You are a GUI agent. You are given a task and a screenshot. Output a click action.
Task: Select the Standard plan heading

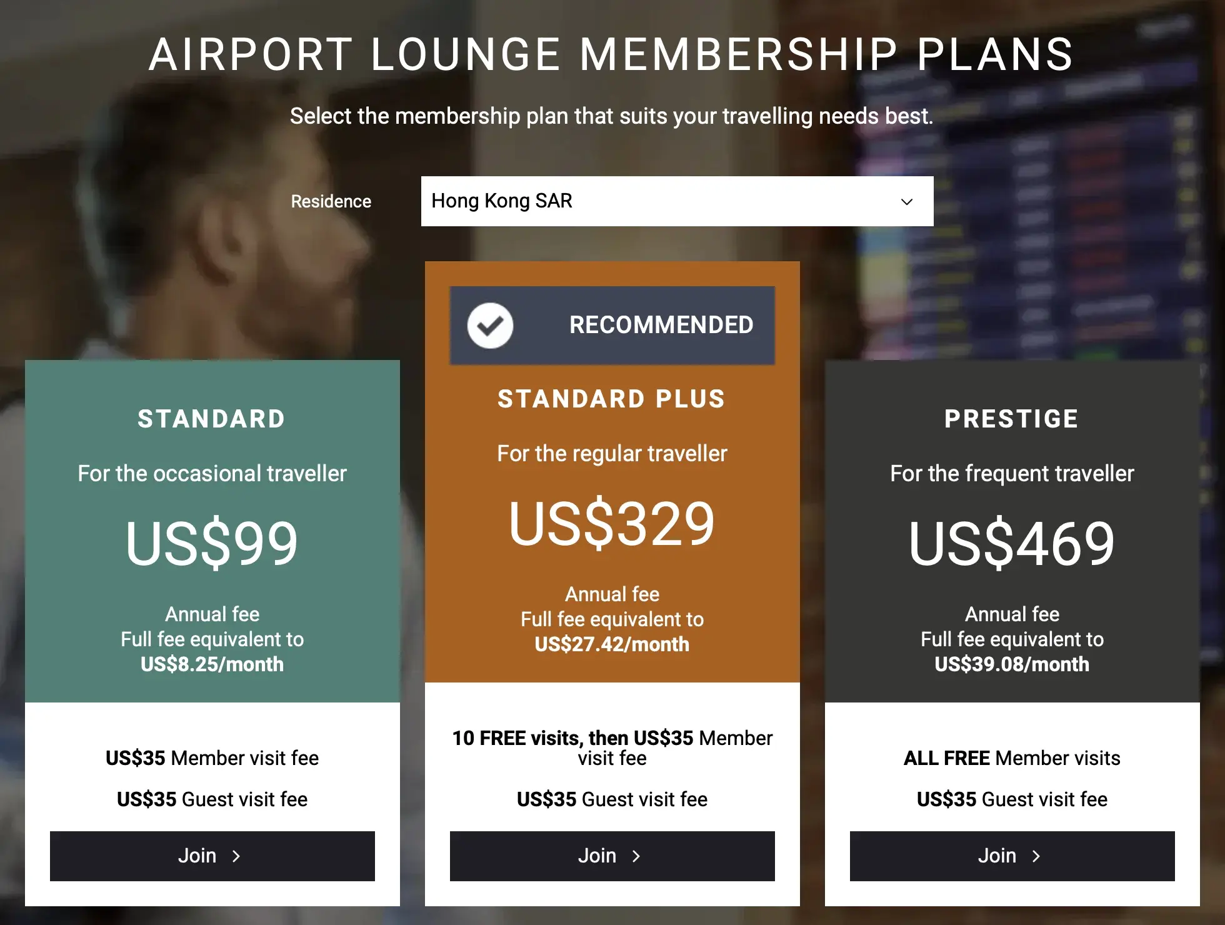click(x=212, y=419)
